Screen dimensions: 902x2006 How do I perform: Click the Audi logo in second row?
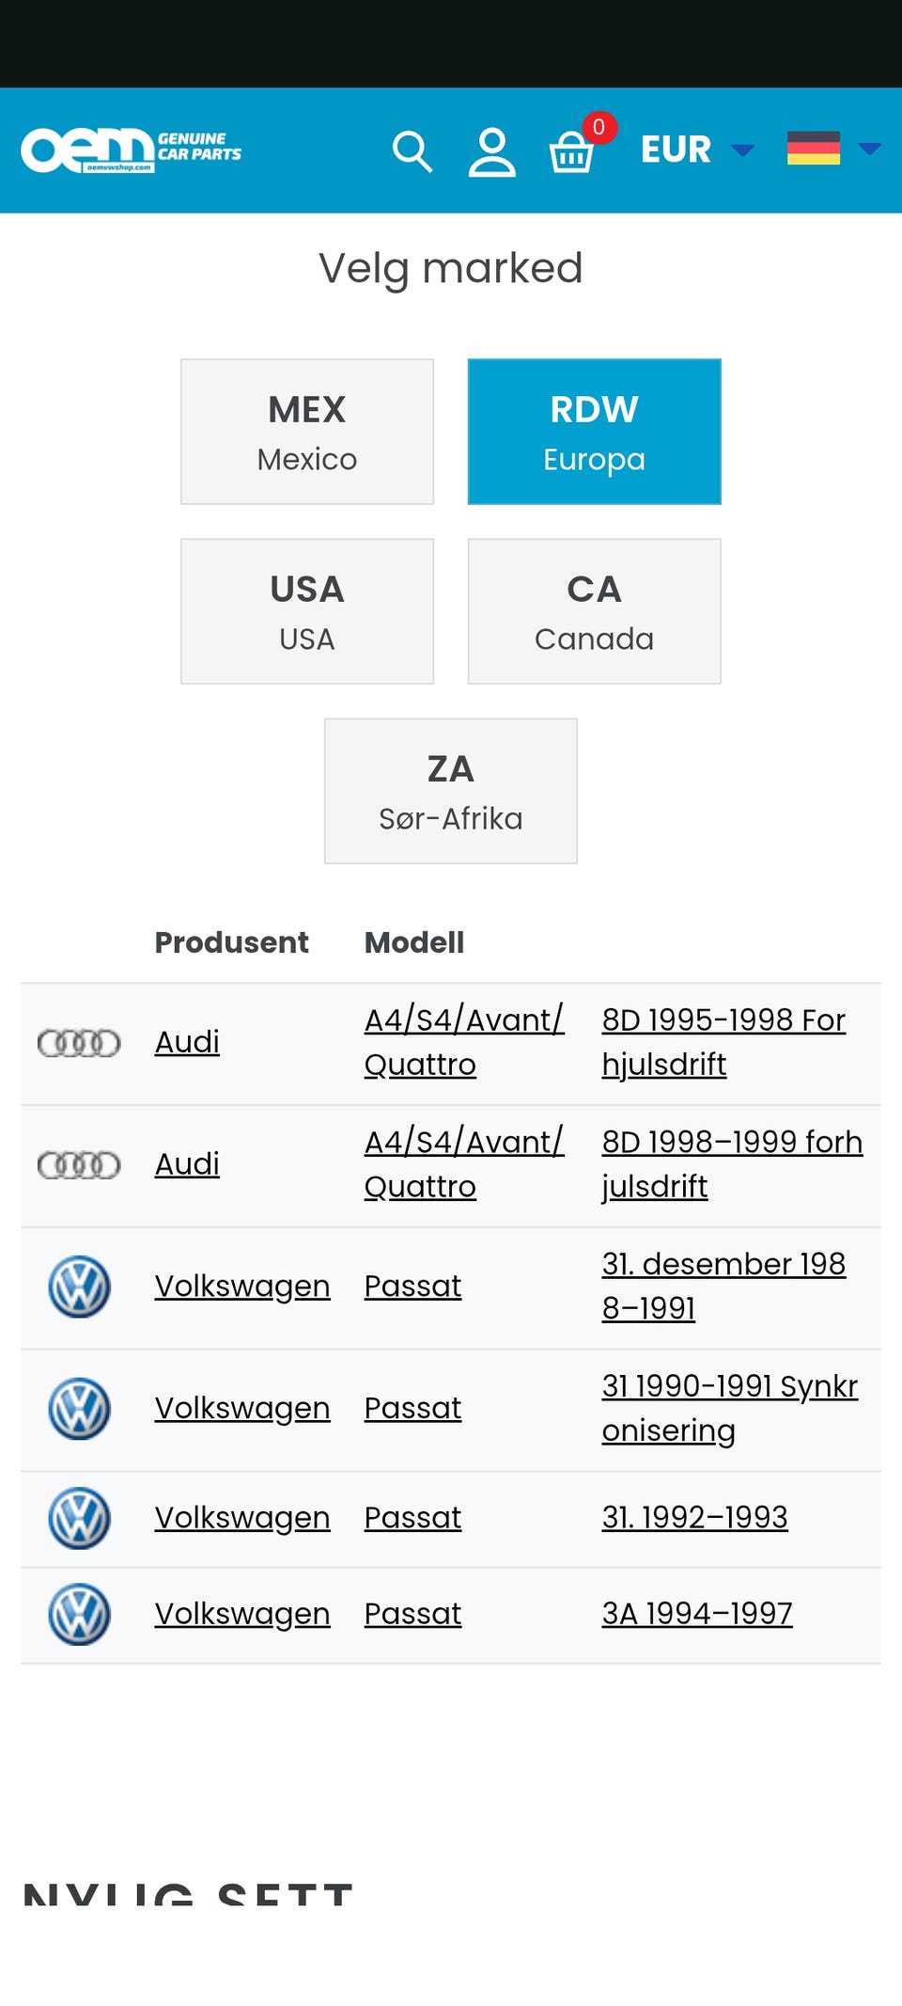tap(79, 1165)
